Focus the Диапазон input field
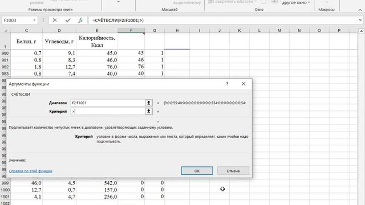The width and height of the screenshot is (365, 205). (108, 102)
